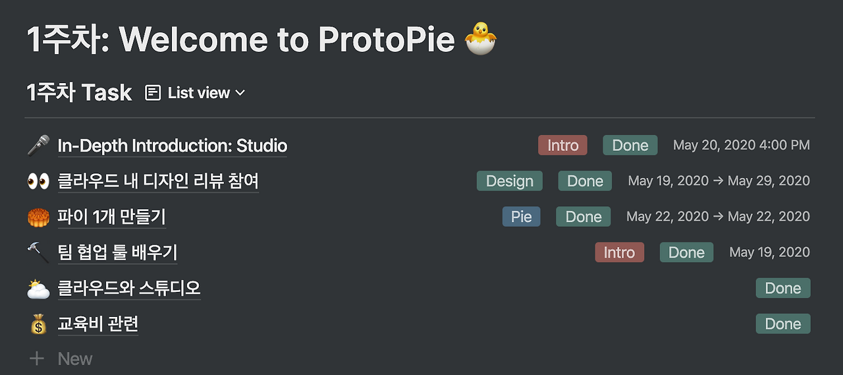Click the money bag icon
Screen dimensions: 843x375
coord(38,324)
